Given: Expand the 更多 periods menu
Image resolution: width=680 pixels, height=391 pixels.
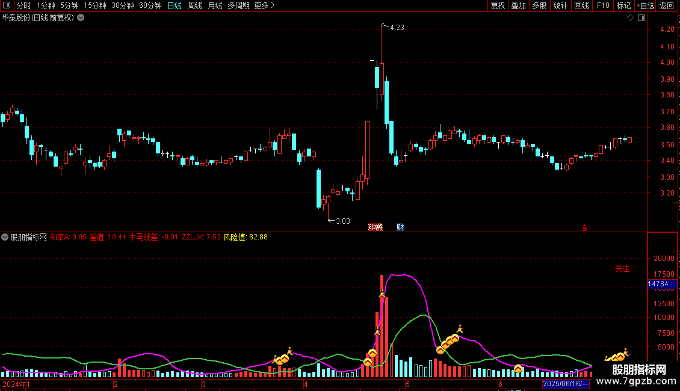Looking at the screenshot, I should point(264,5).
